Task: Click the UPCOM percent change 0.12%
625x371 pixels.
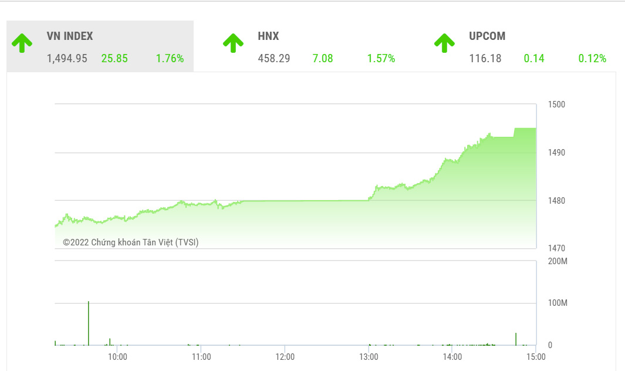Action: [x=592, y=59]
